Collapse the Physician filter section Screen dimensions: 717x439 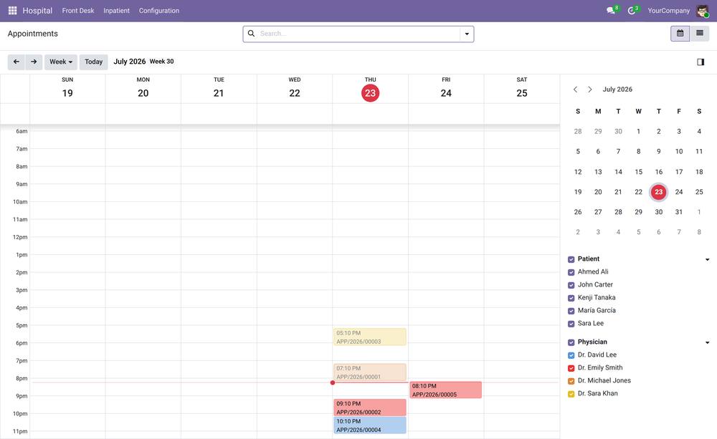[708, 342]
